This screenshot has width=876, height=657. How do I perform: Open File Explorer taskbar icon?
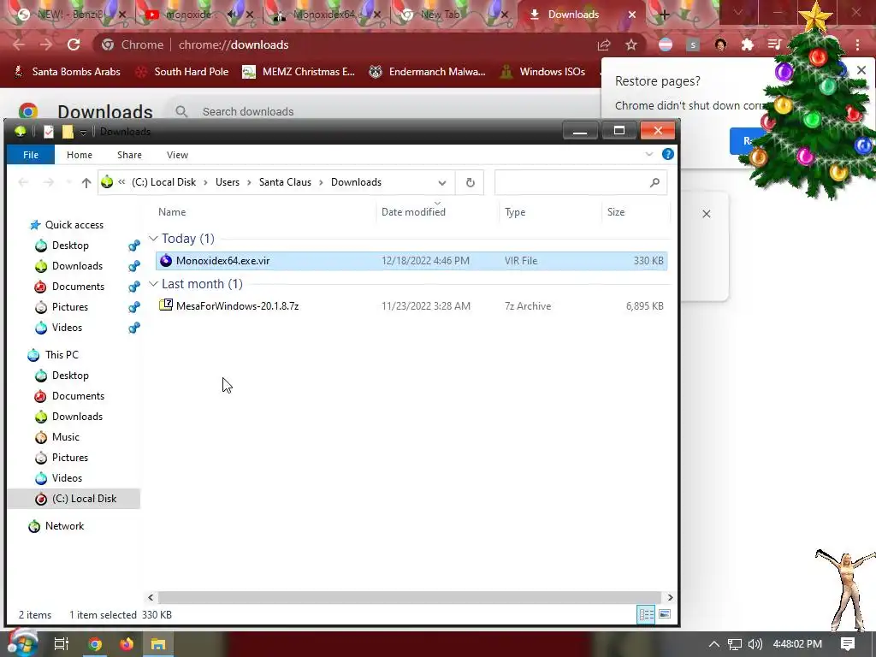pos(158,644)
